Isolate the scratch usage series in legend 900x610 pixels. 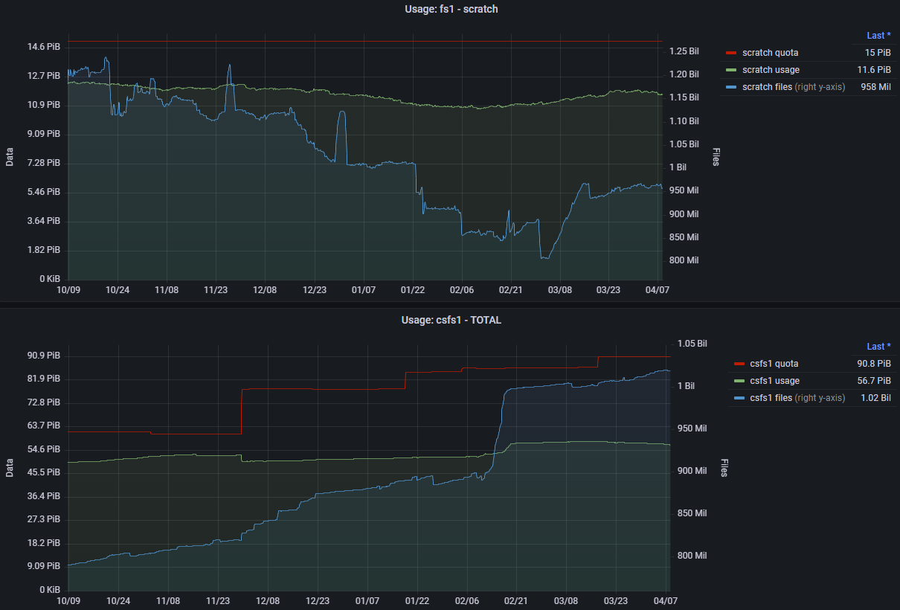[x=771, y=70]
